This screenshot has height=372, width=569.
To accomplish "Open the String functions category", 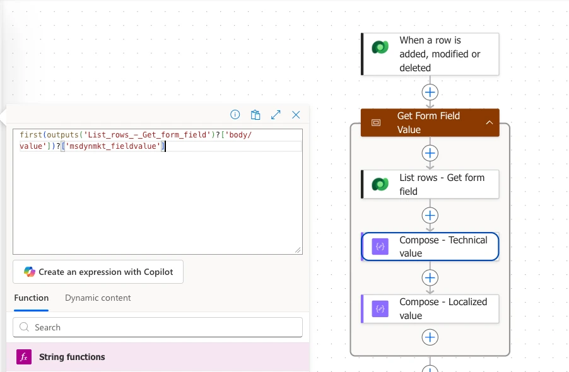I will click(158, 357).
